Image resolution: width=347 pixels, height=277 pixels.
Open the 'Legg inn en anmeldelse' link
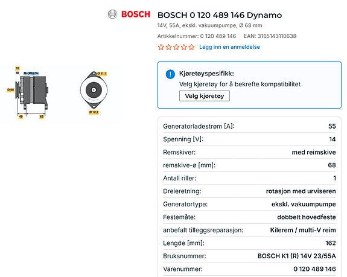[x=229, y=47]
